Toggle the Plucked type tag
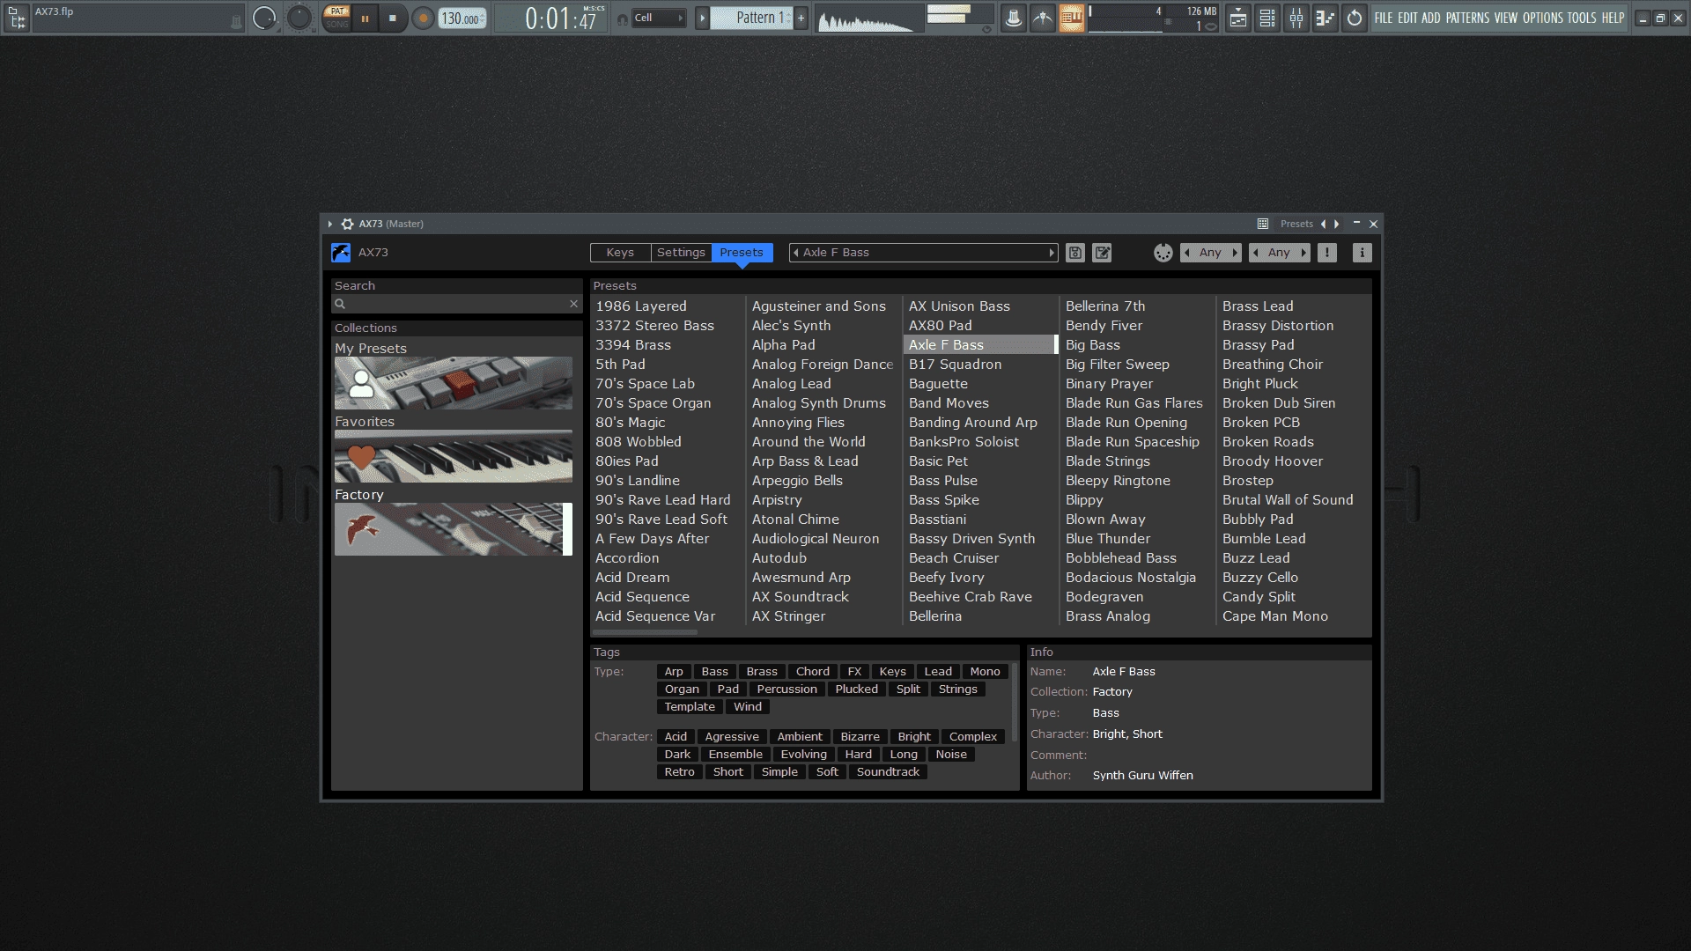This screenshot has width=1691, height=951. (856, 689)
